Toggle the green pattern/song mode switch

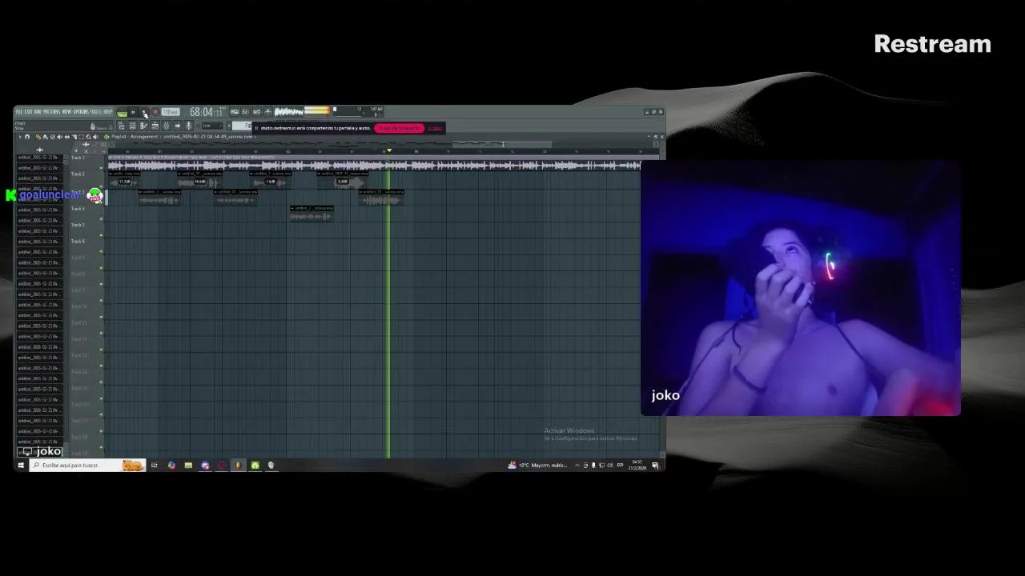pyautogui.click(x=122, y=113)
